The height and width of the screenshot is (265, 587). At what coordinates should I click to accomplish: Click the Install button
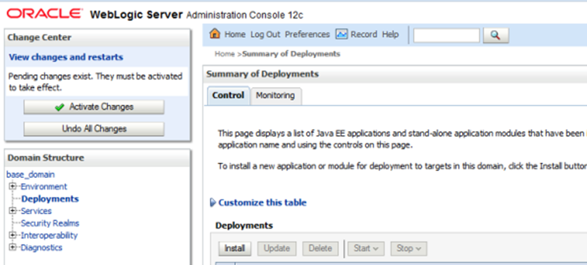pos(235,248)
